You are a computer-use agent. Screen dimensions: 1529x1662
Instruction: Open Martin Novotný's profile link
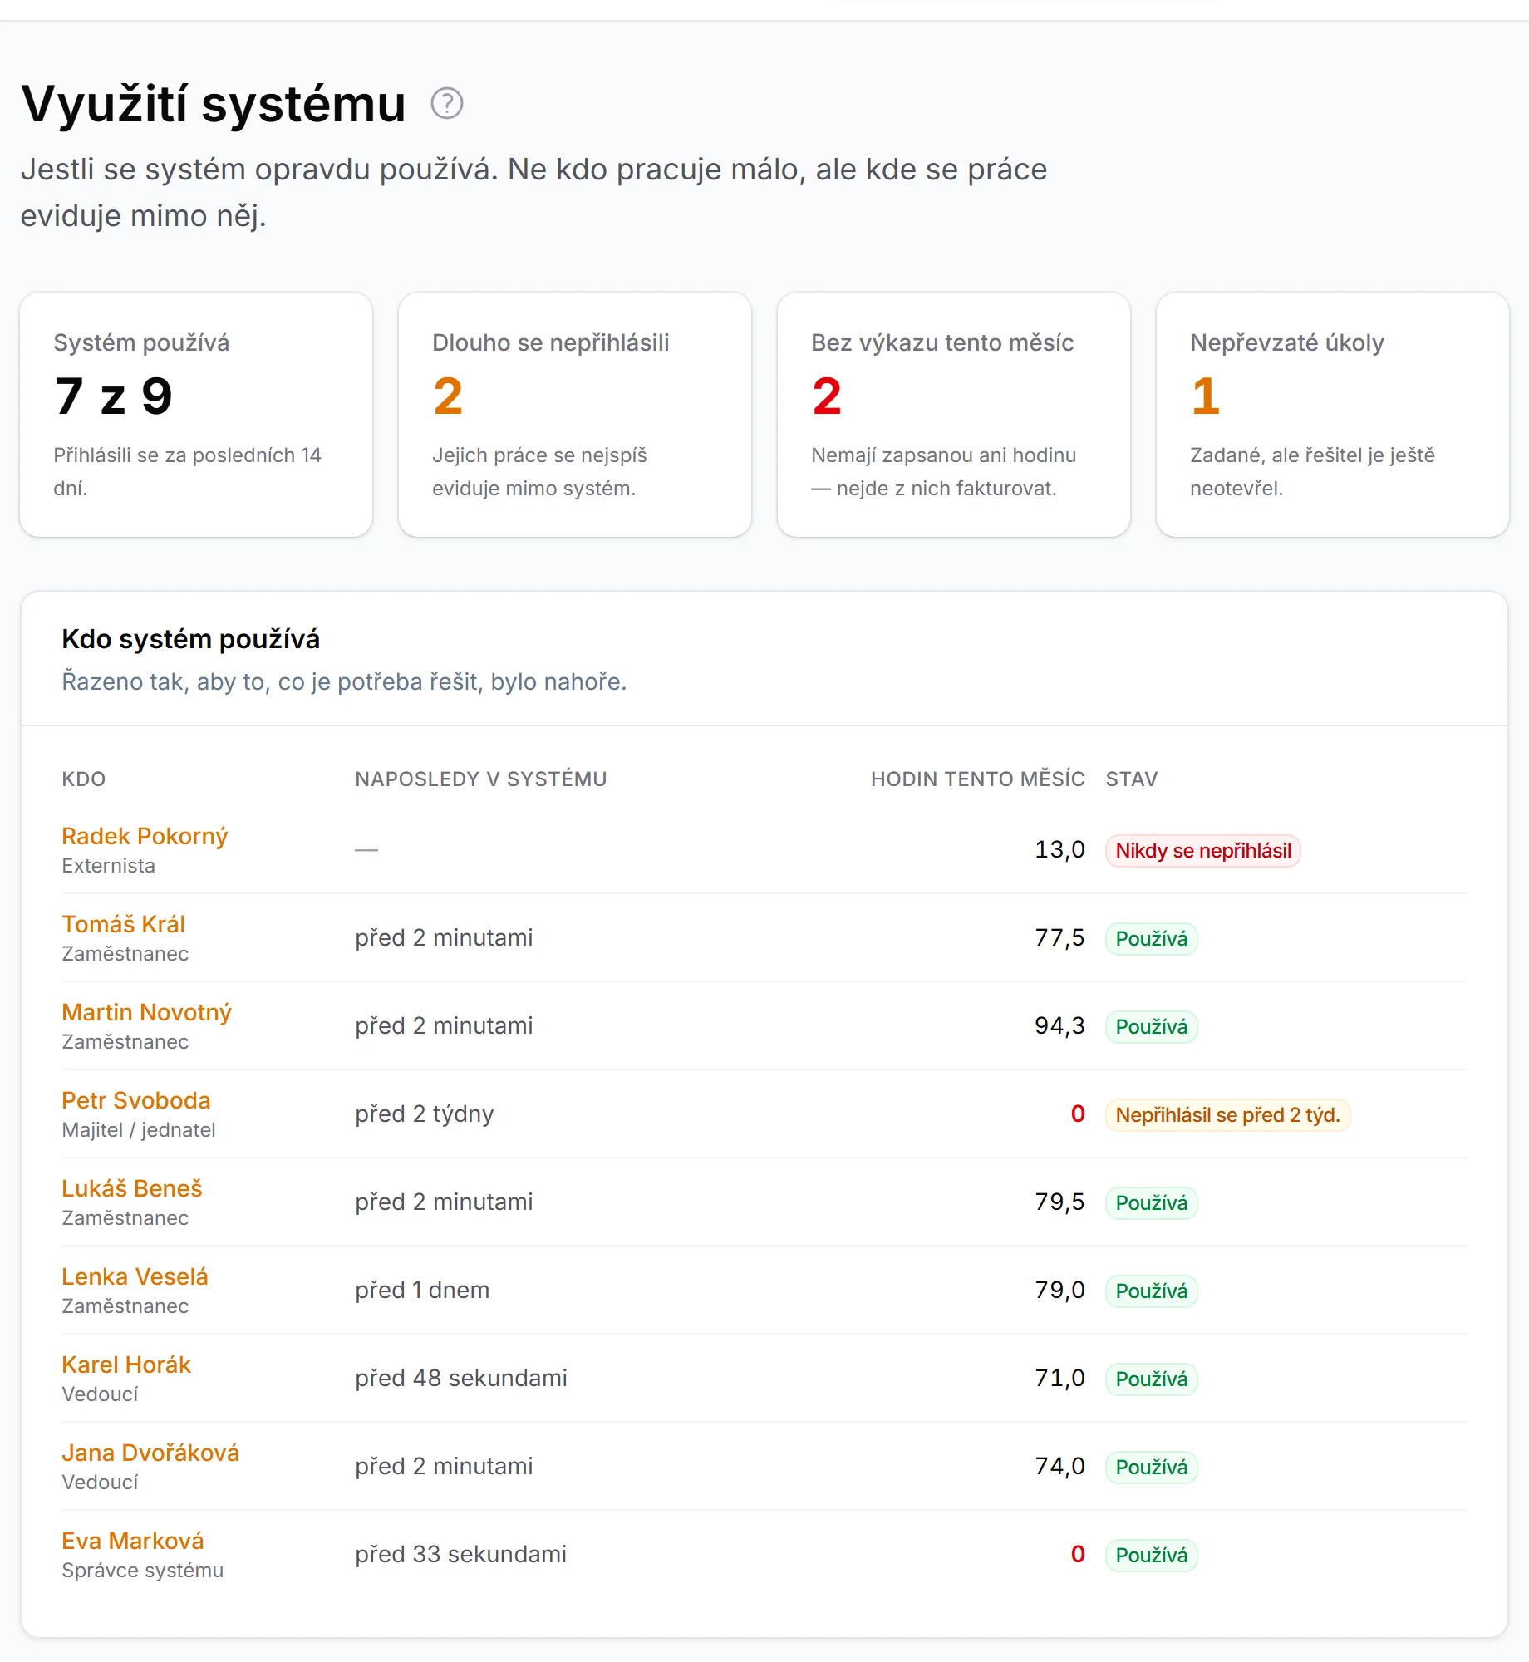click(x=146, y=1012)
